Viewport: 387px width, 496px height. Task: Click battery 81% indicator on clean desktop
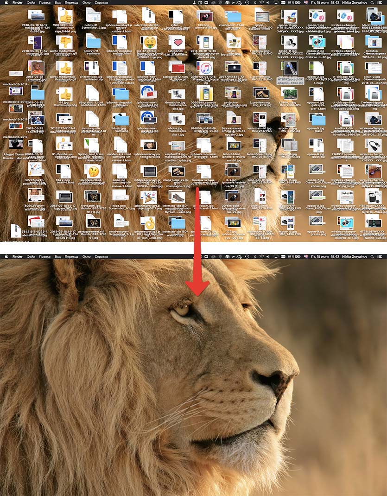point(294,256)
